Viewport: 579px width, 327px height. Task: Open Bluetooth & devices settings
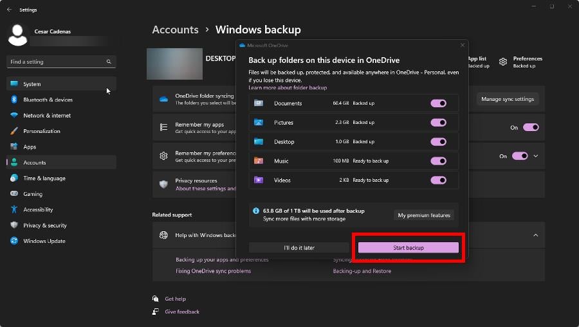(x=48, y=100)
